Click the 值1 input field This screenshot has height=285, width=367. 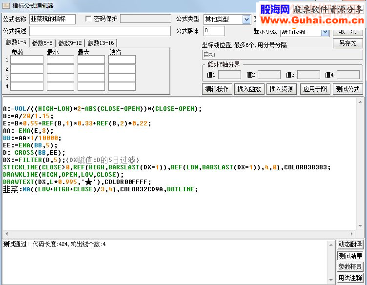point(229,75)
